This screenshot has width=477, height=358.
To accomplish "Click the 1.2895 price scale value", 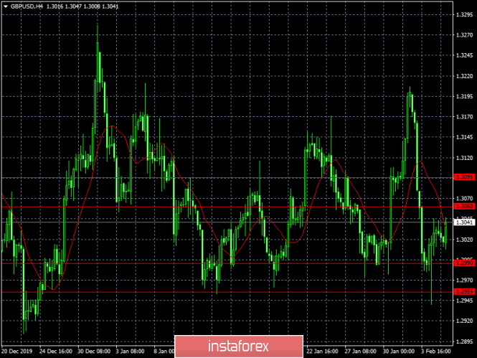I will 465,341.
